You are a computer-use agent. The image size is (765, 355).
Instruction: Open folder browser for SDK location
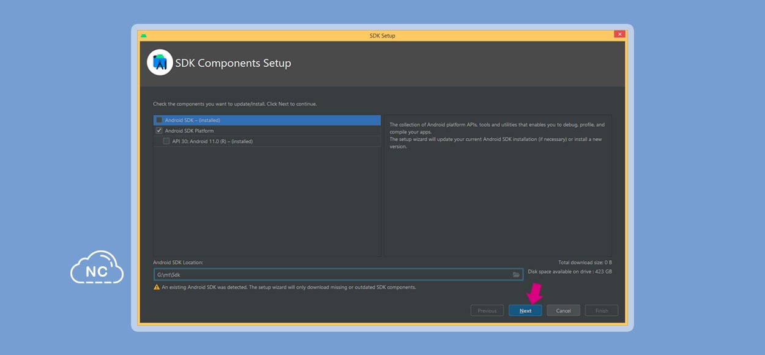coord(517,275)
